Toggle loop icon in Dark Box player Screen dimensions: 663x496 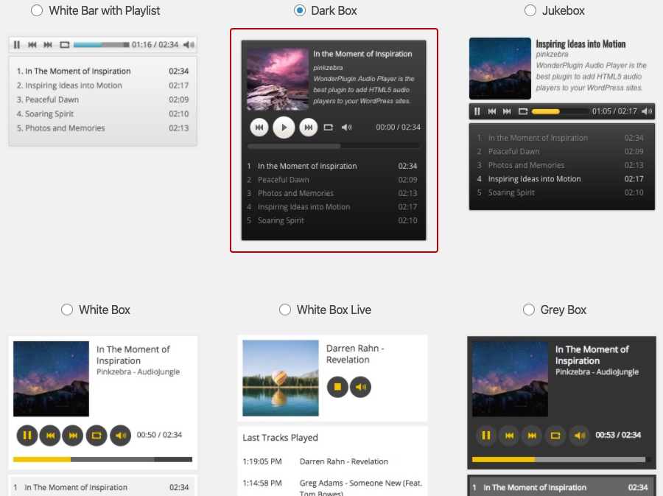pyautogui.click(x=329, y=128)
